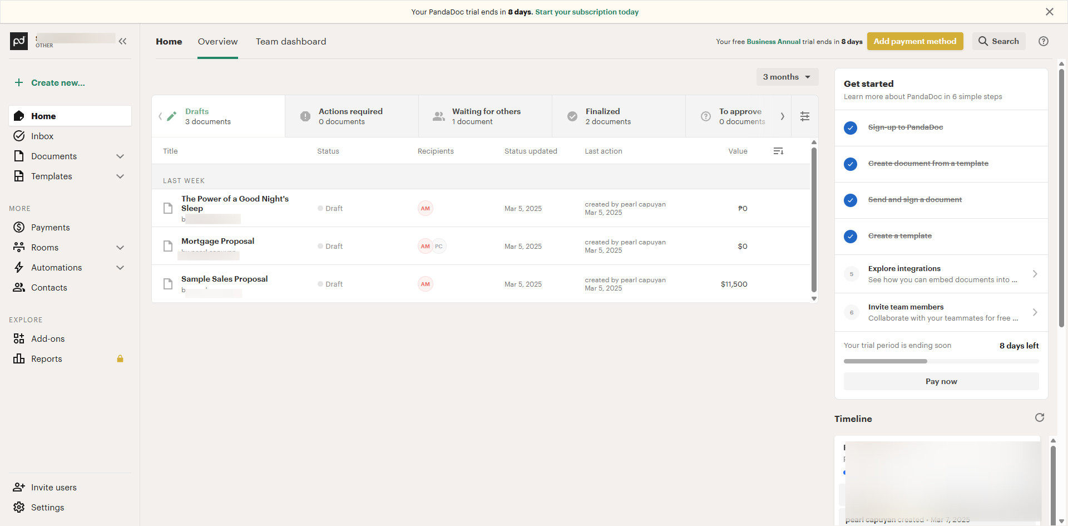This screenshot has width=1068, height=526.
Task: Toggle the Create a template step checkmark
Action: 851,237
